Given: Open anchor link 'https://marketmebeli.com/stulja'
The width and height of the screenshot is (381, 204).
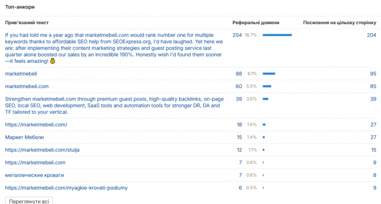Looking at the screenshot, I should [x=42, y=150].
